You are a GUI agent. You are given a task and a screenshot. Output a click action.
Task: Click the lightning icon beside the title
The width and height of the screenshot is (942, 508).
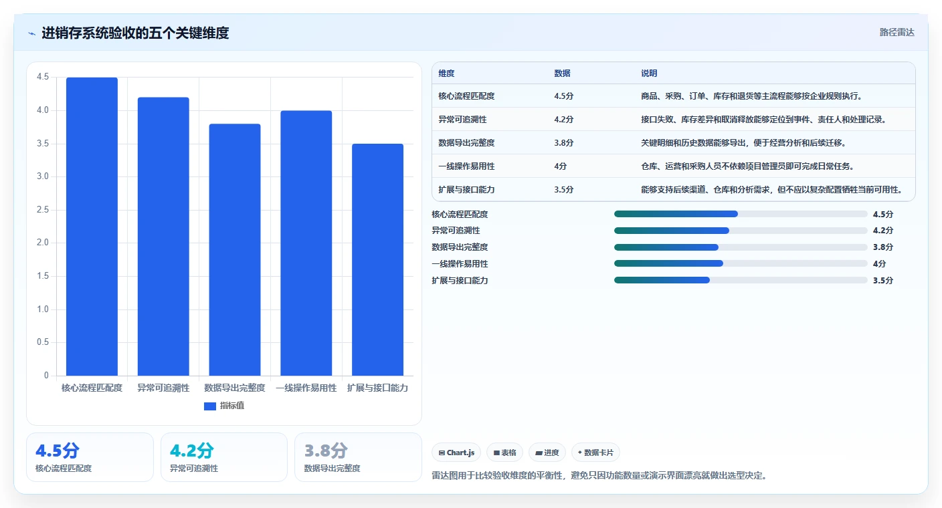31,33
